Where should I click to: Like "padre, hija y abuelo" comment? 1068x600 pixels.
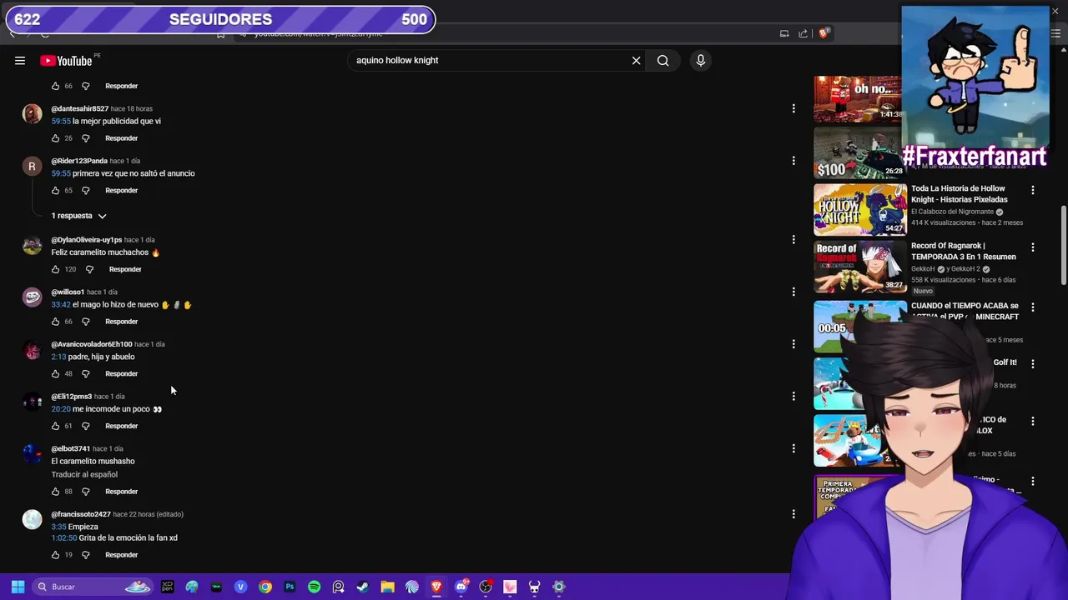pyautogui.click(x=55, y=374)
